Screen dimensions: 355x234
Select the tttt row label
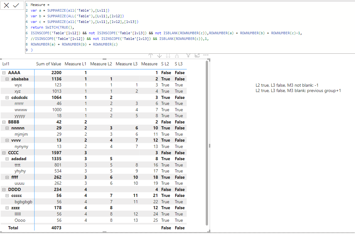pos(18,165)
